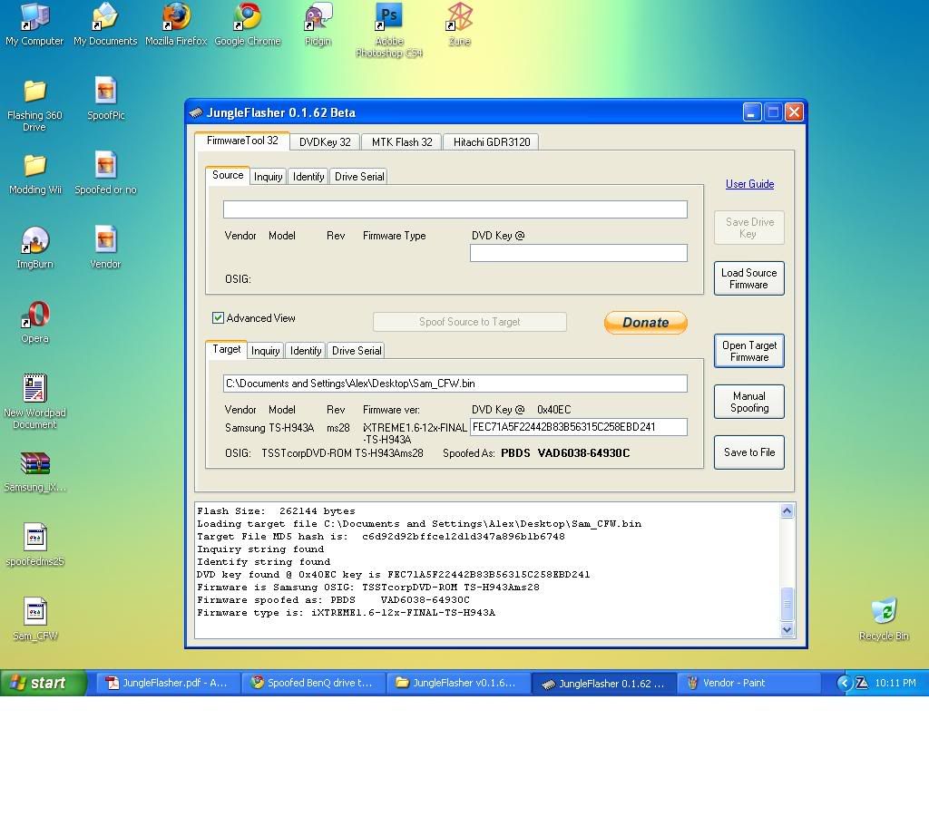Click the Zune desktop shortcut

coord(459,18)
